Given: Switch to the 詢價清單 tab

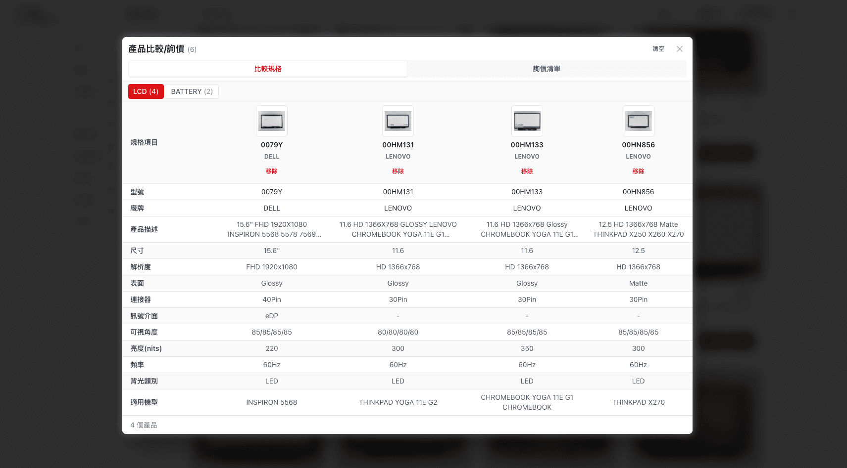Looking at the screenshot, I should point(546,69).
